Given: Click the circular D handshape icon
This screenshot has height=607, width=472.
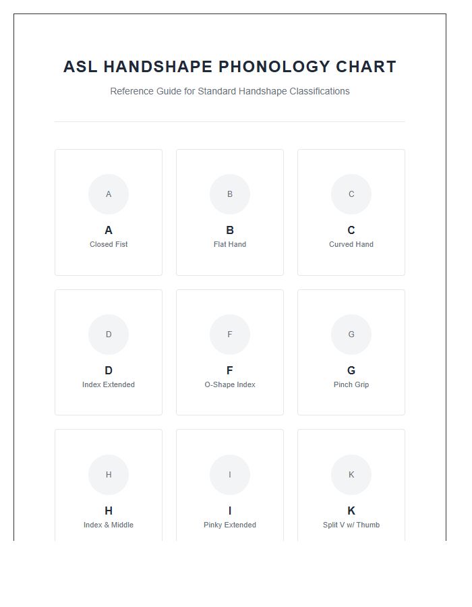Looking at the screenshot, I should tap(109, 334).
